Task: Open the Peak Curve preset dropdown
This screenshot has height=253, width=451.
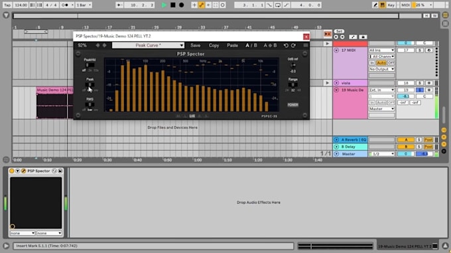Action: 148,45
